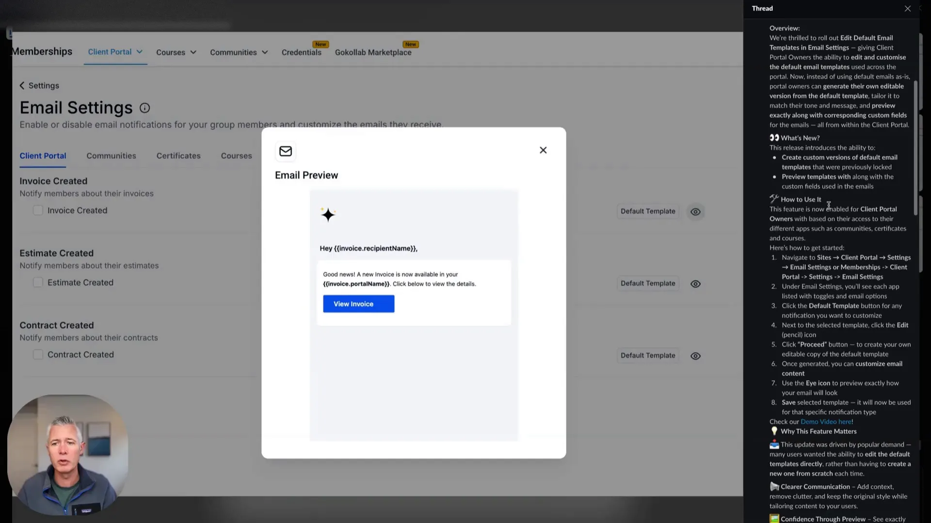Click the 'Email Preview' dialog title
931x523 pixels.
pos(306,175)
